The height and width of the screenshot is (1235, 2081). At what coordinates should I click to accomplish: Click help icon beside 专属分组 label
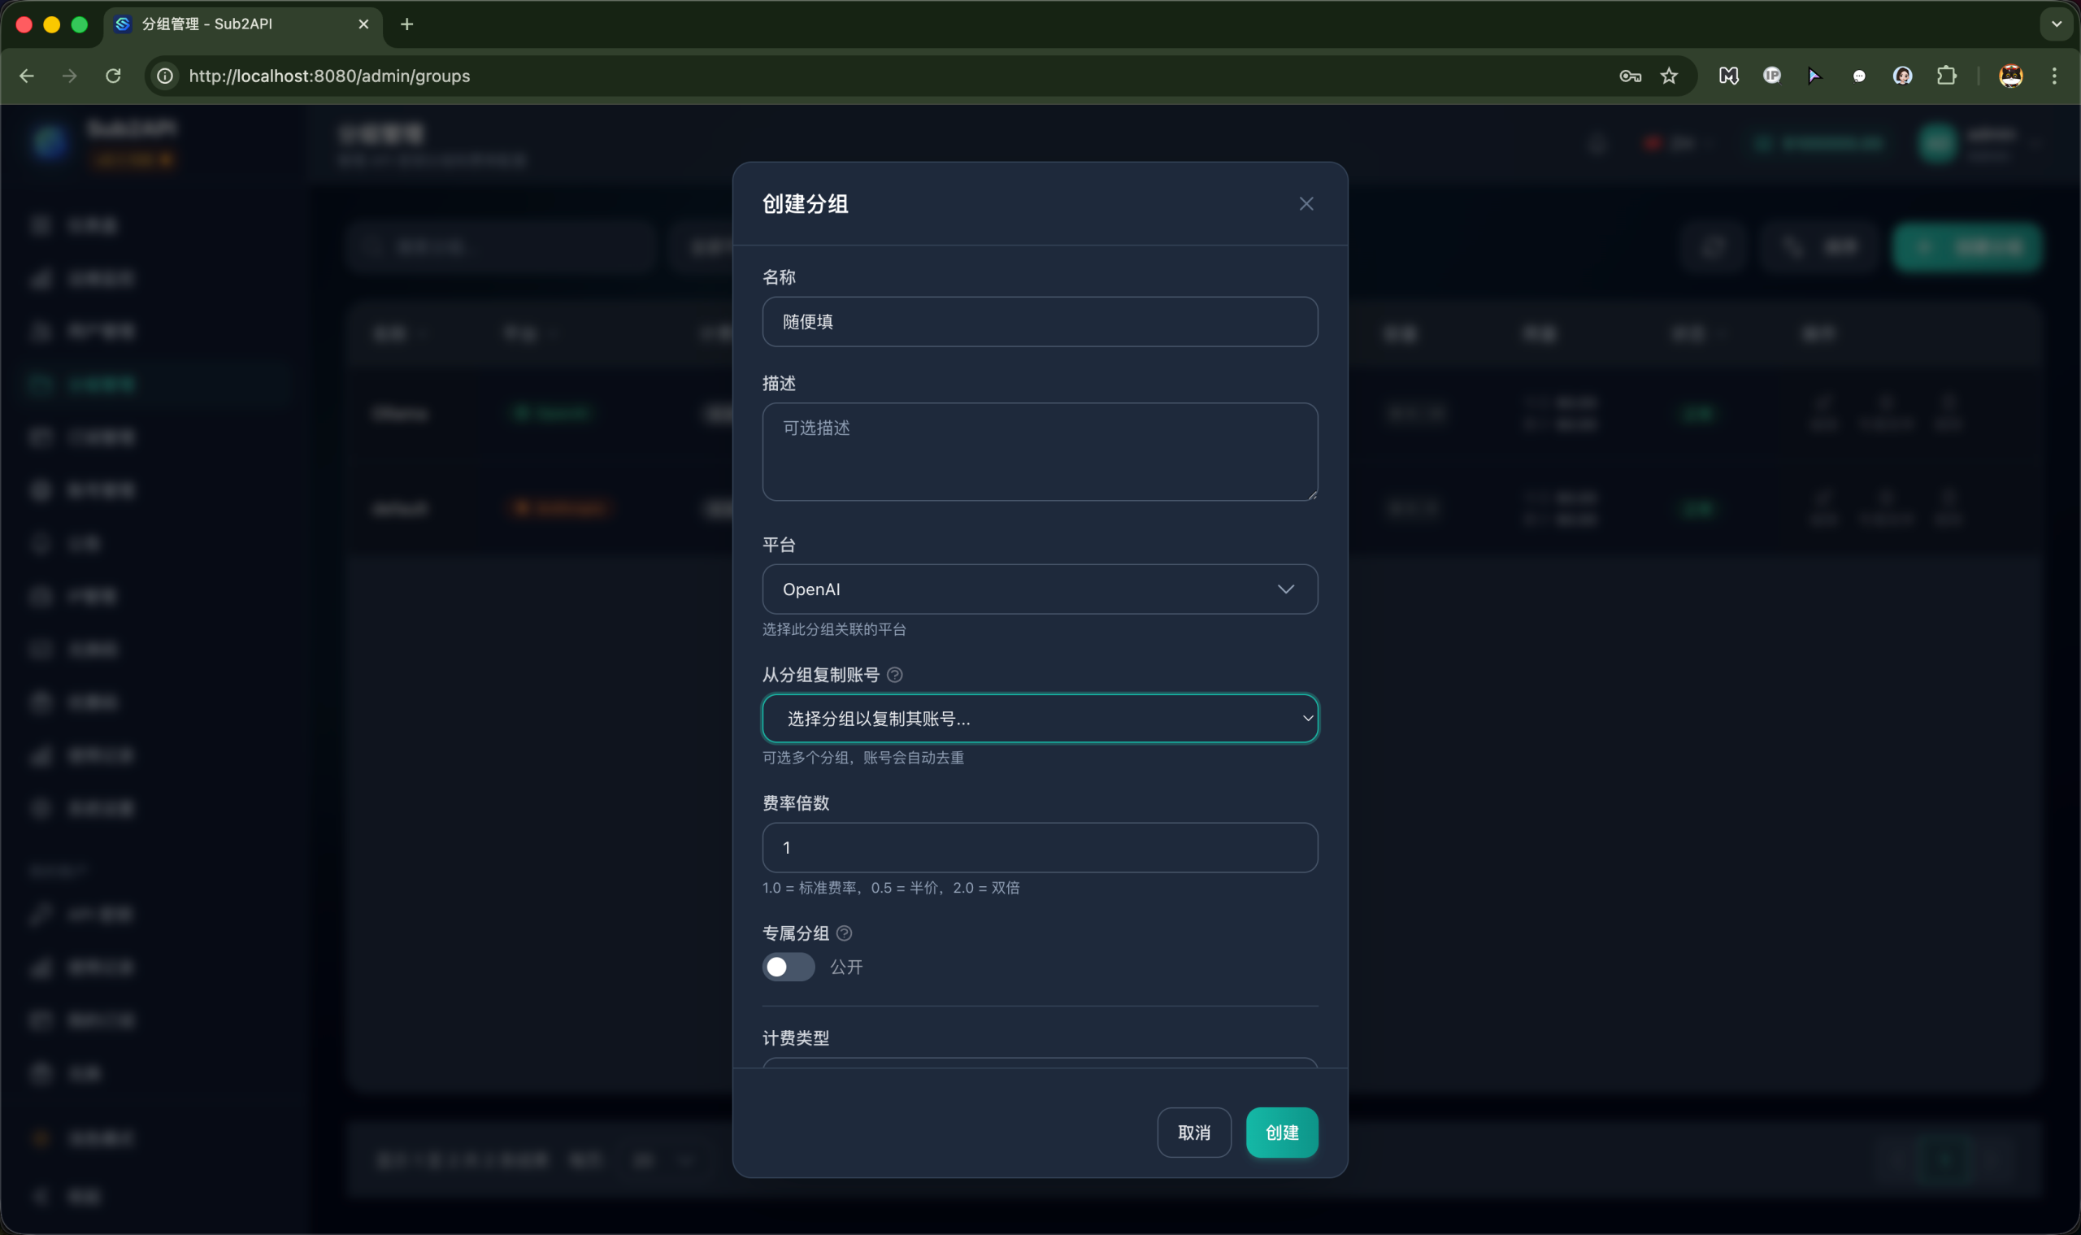(x=844, y=933)
